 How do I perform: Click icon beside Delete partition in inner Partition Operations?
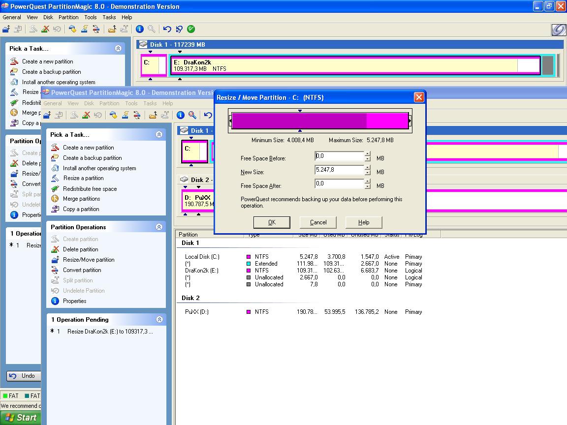tap(55, 249)
